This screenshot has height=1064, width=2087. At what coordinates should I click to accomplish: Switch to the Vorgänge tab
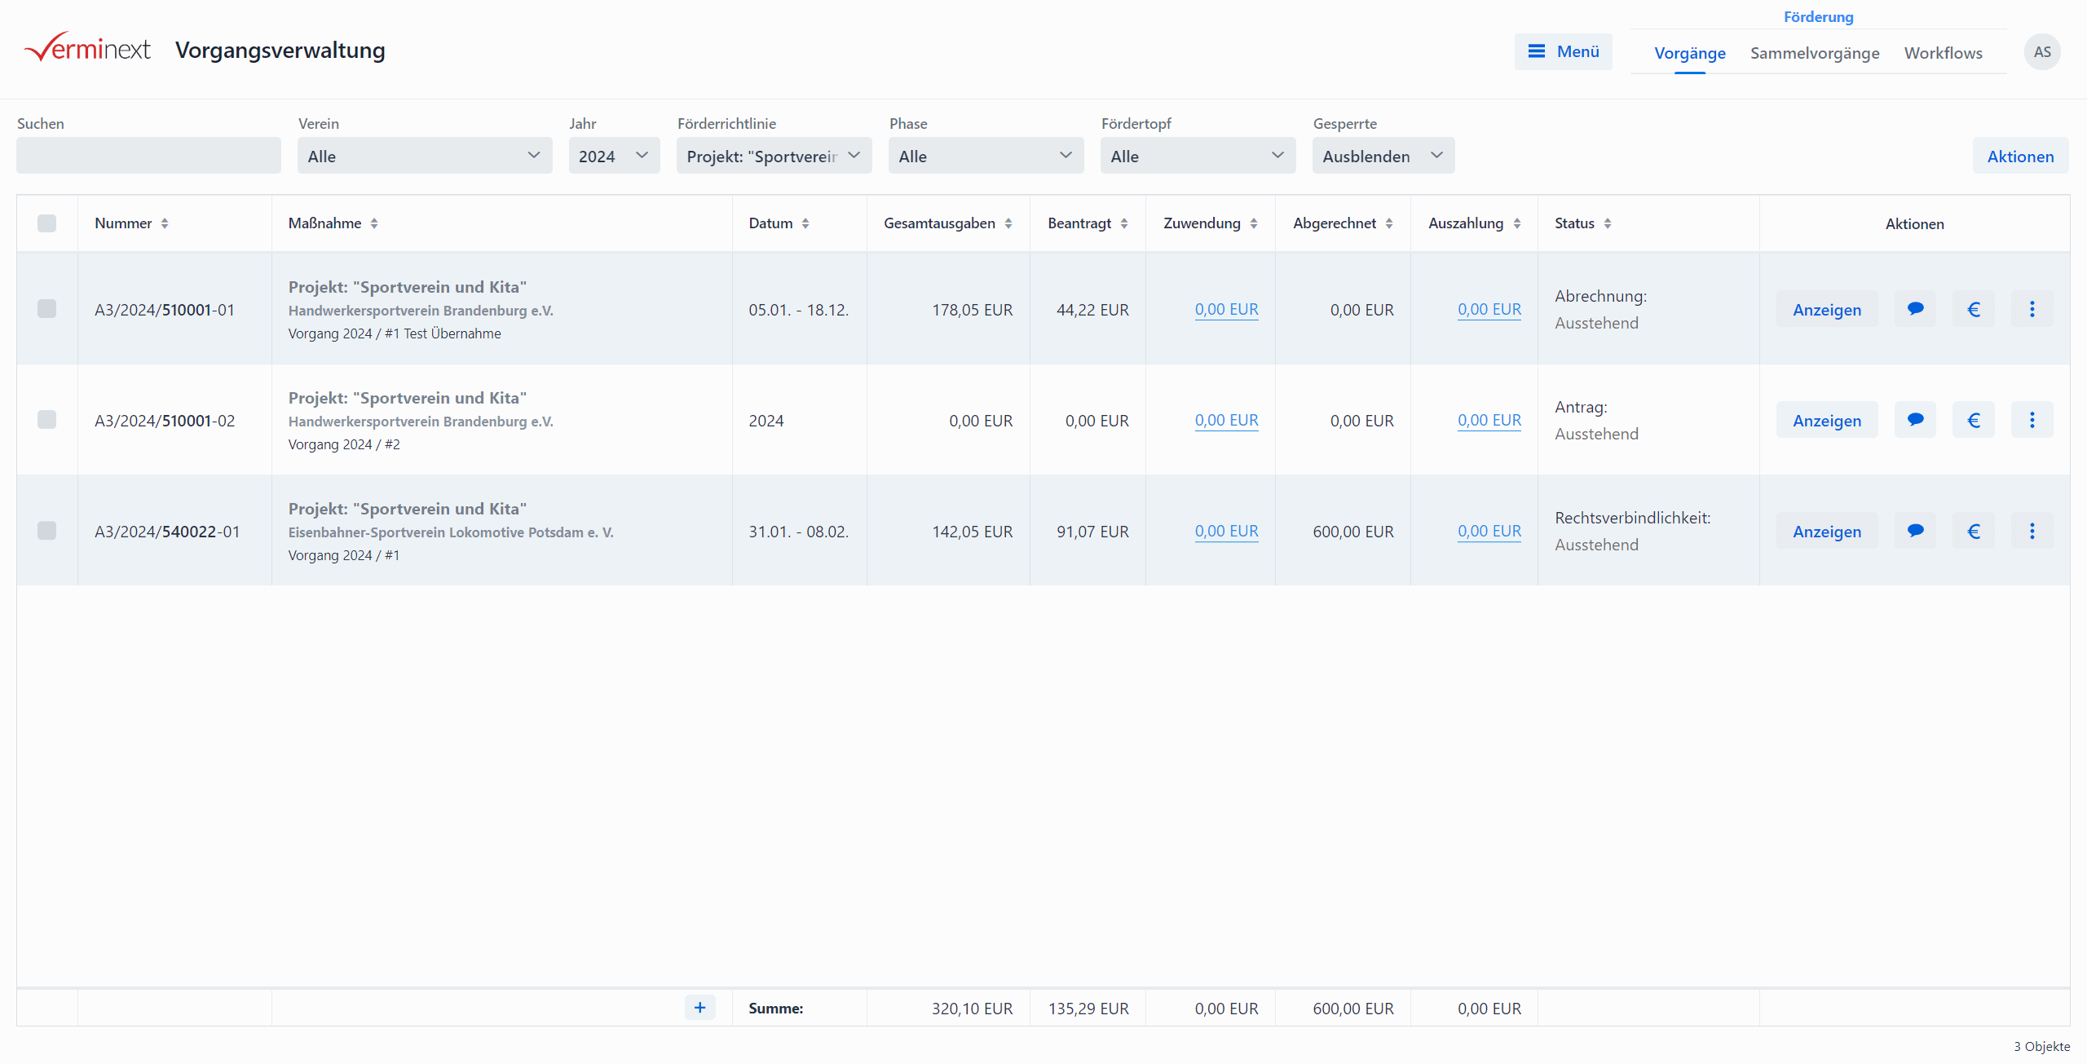tap(1690, 53)
